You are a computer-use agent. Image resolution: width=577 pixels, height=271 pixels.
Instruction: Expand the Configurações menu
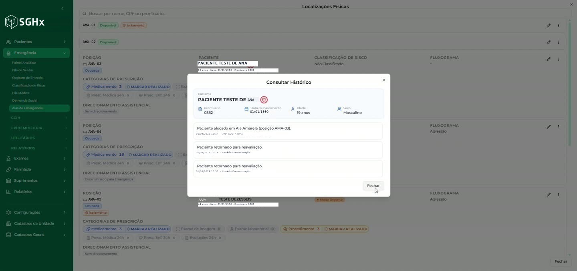click(36, 213)
